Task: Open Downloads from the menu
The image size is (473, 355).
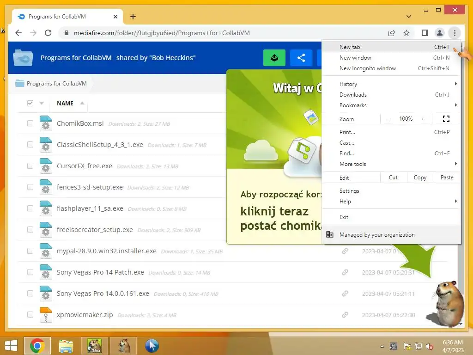Action: point(391,94)
